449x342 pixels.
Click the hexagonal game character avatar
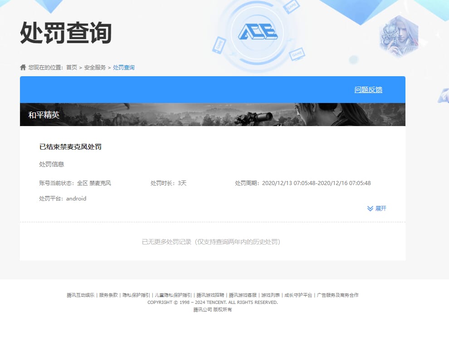(x=399, y=36)
